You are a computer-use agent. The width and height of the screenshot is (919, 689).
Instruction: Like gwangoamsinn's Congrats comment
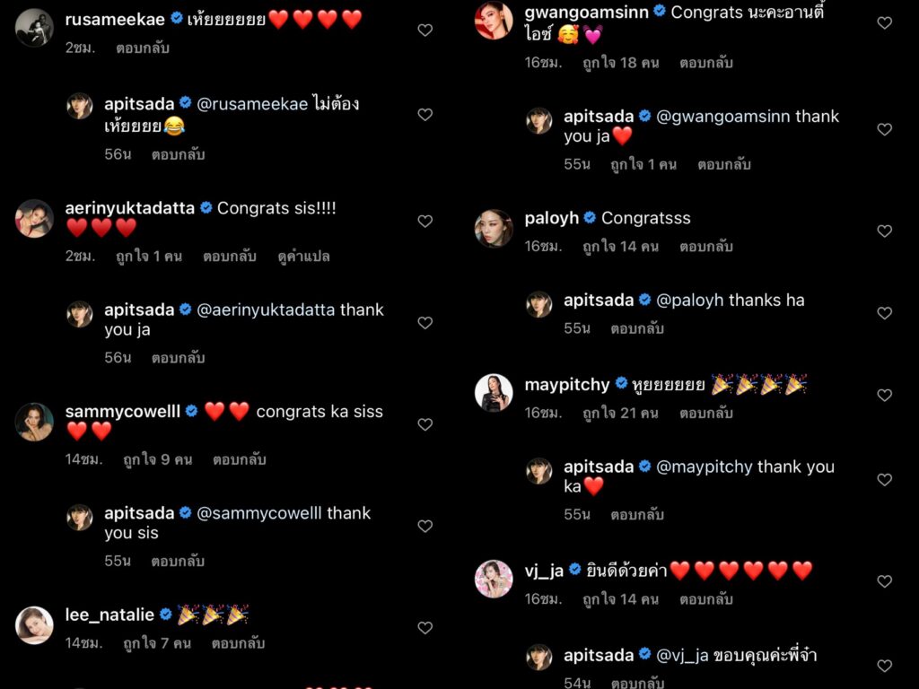[x=884, y=22]
